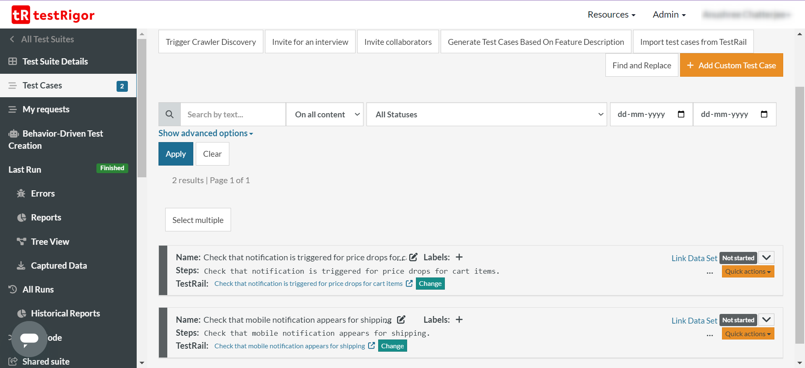Click Link Data Set for first test
This screenshot has width=805, height=368.
click(x=694, y=258)
